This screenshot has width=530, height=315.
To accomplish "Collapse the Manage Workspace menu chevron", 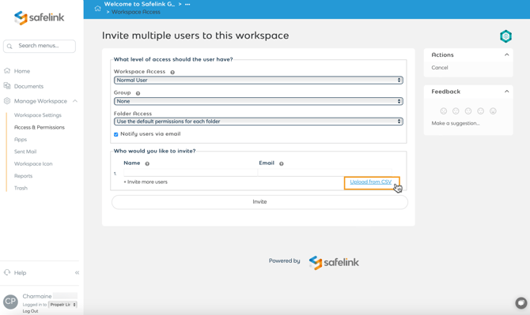I will (x=75, y=101).
